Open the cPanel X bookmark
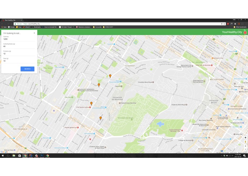Image resolution: width=248 pixels, height=176 pixels. (x=26, y=27)
